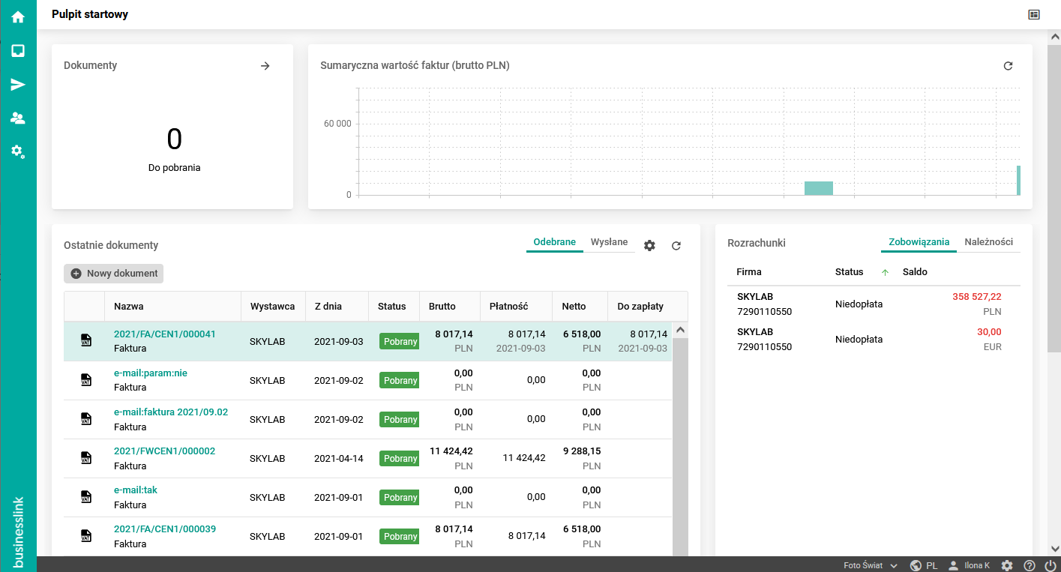
Task: Click Pobrany status of 2021/FWCEN1/000002
Action: coord(400,458)
